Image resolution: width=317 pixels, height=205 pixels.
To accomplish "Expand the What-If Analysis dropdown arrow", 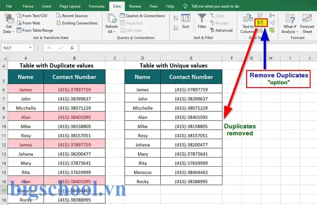I will (297, 32).
